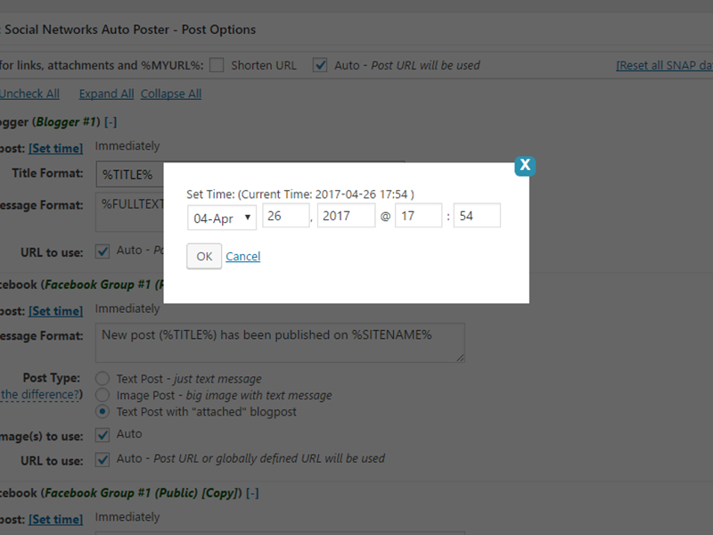Click the year field showing 2017

tap(347, 216)
